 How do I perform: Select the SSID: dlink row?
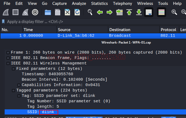[95, 112]
